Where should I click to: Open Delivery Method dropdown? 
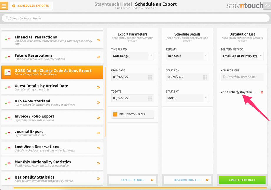point(242,56)
